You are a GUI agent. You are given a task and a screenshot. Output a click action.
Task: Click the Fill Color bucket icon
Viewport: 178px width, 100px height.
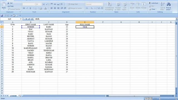41,8
